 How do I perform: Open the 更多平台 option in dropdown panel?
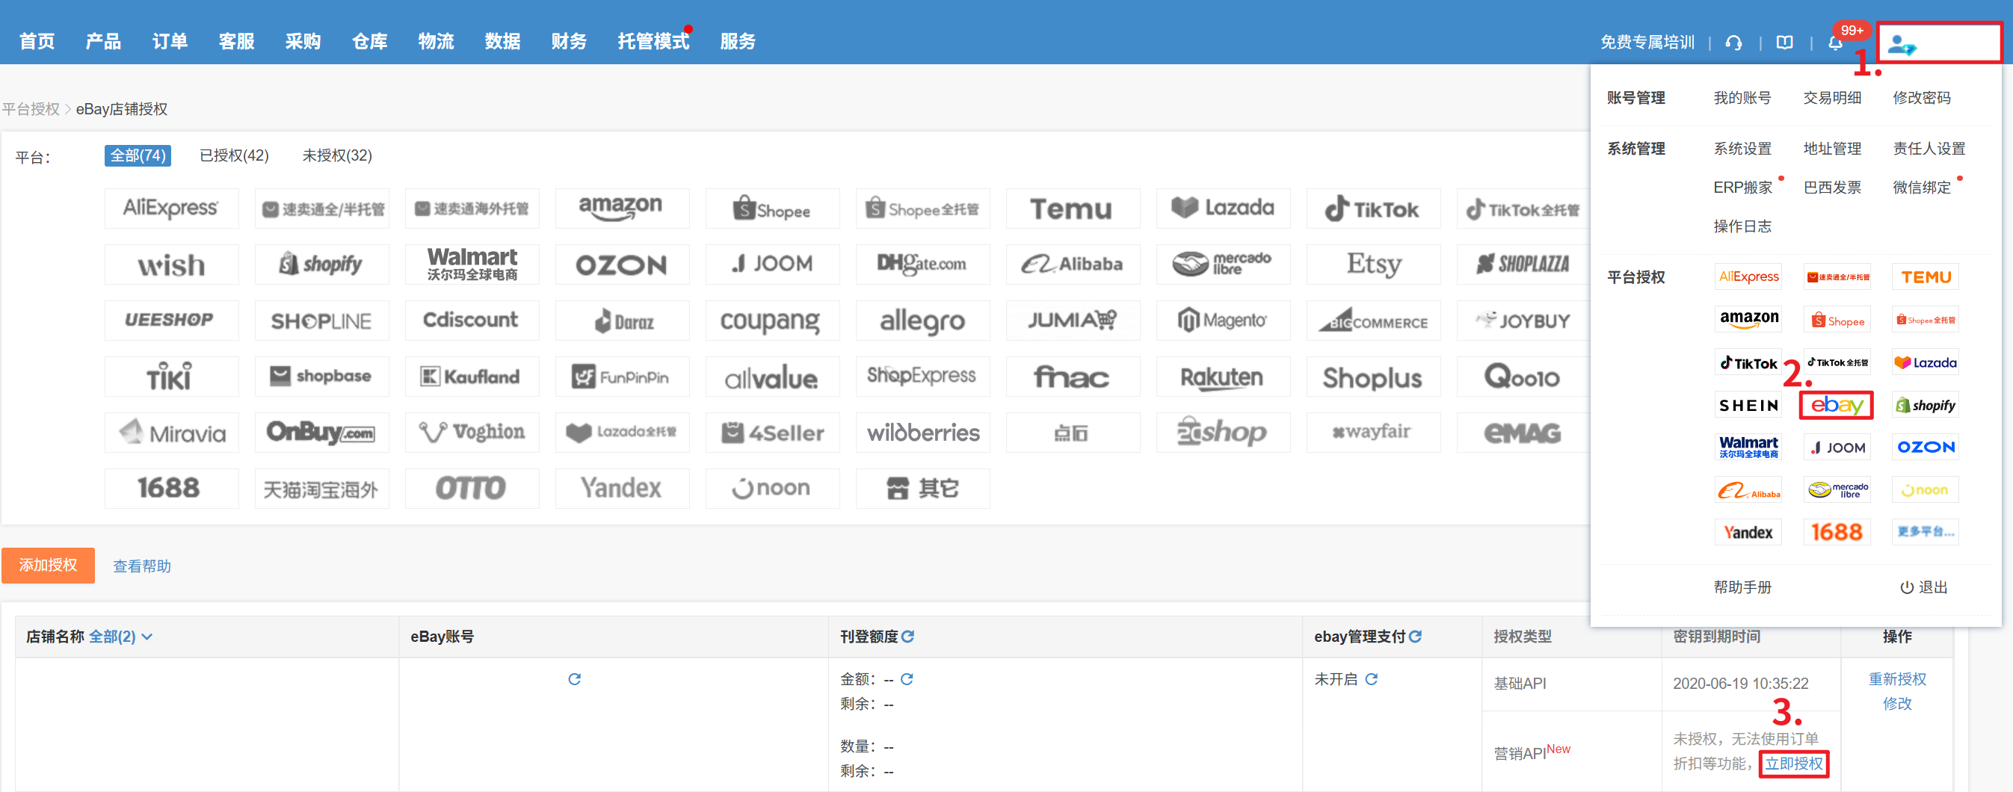[x=1926, y=532]
